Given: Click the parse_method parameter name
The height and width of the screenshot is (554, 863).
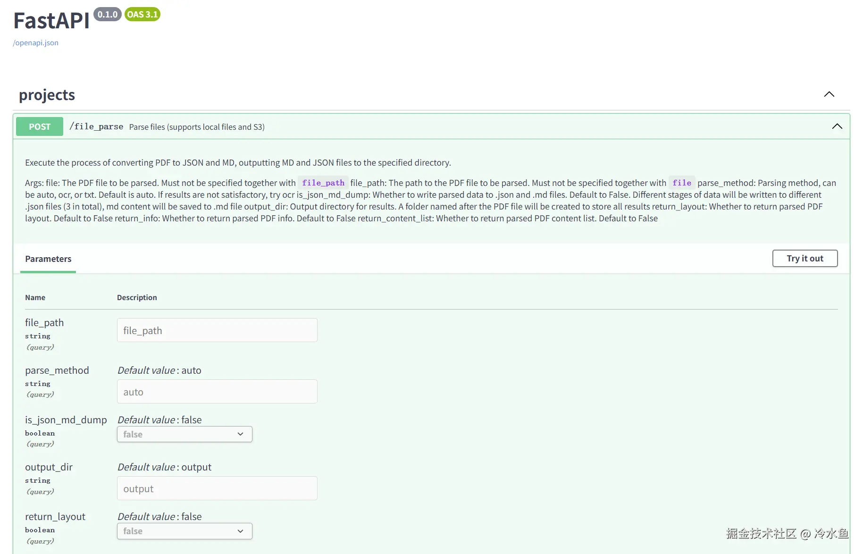Looking at the screenshot, I should coord(57,370).
